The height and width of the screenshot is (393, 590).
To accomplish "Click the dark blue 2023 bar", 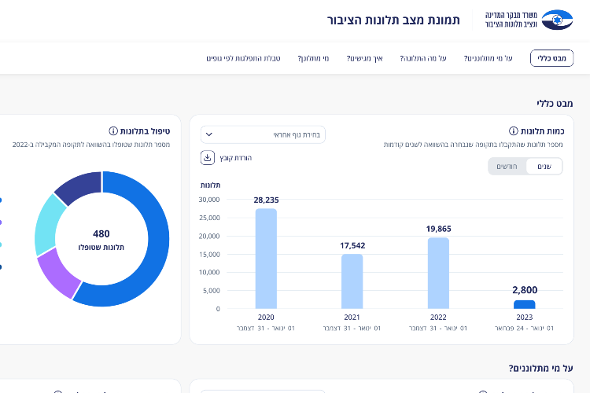I will 525,305.
